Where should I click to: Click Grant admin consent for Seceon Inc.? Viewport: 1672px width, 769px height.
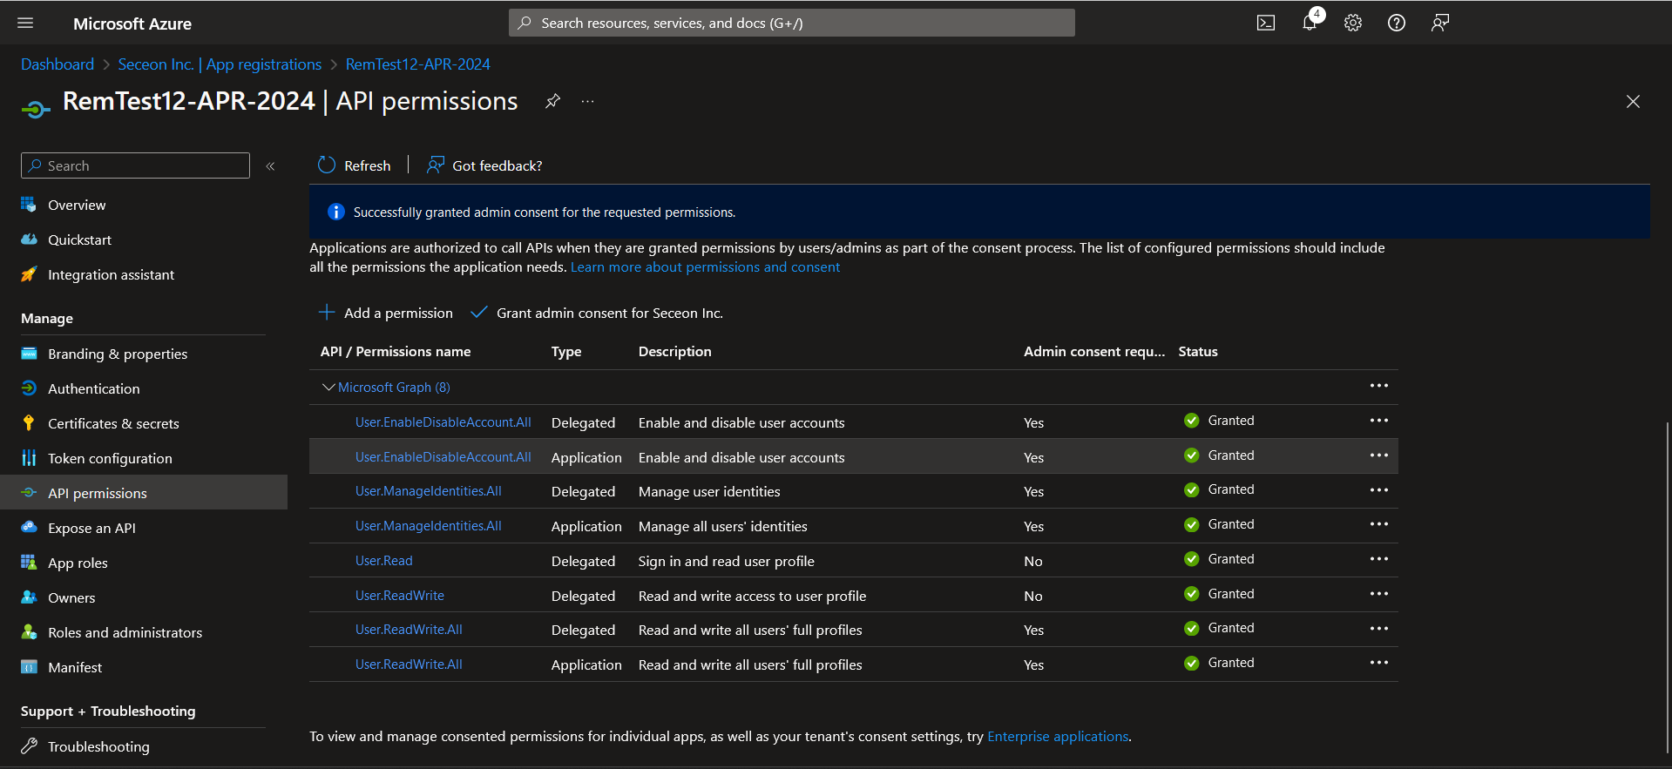[x=597, y=313]
